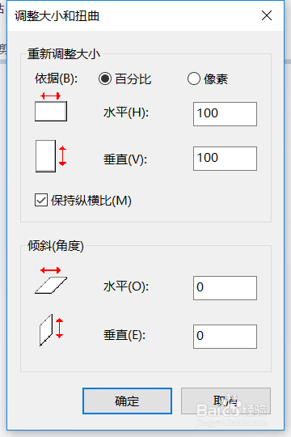
Task: Click the 取消 button
Action: [x=226, y=401]
